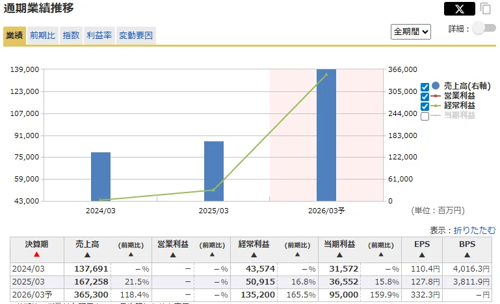Image resolution: width=500 pixels, height=304 pixels.
Task: Toggle the 詳細 switch on
Action: point(484,28)
